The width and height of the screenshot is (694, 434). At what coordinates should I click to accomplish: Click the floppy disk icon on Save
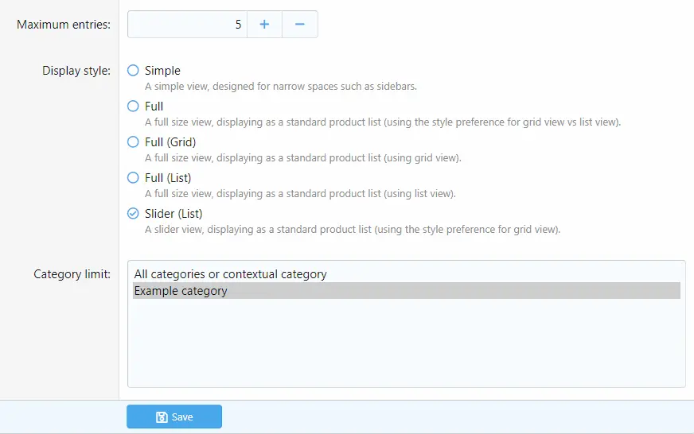pos(162,417)
